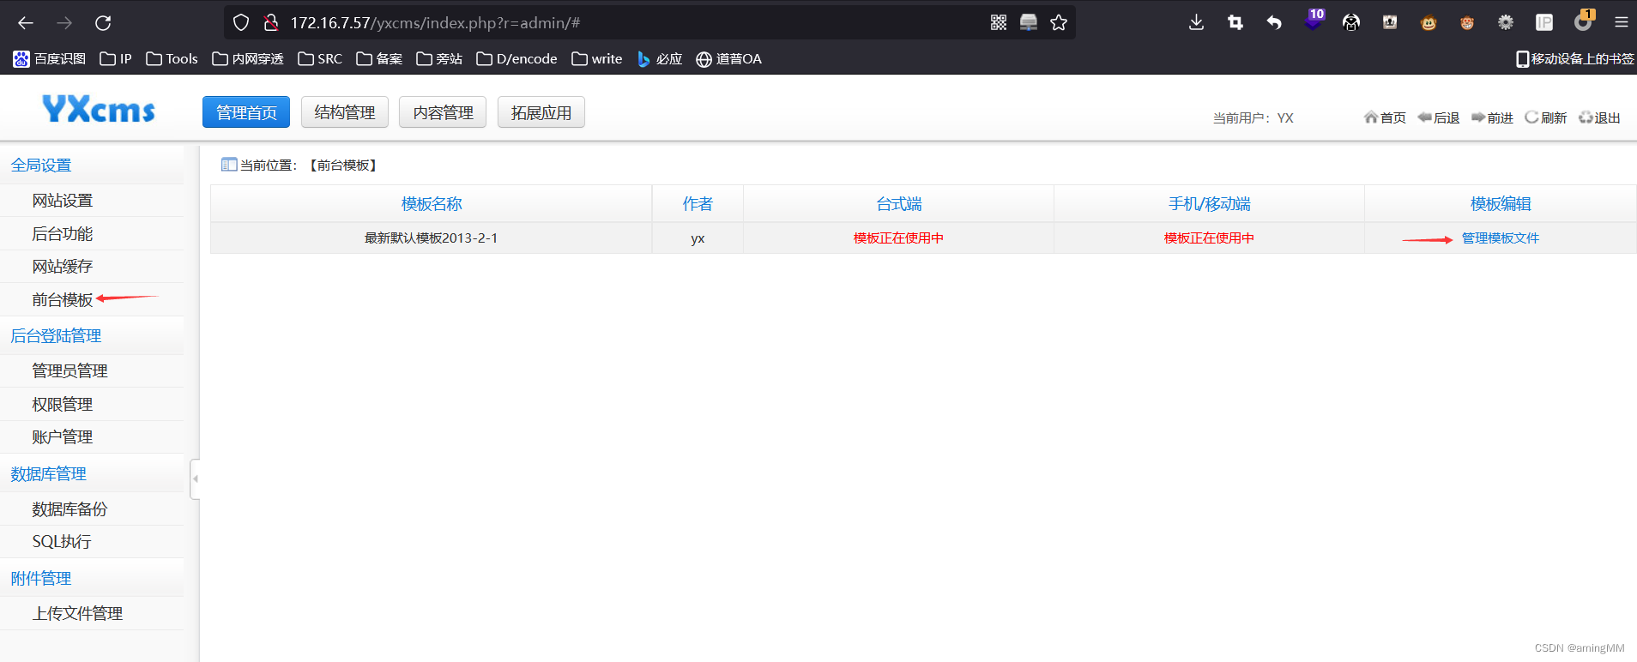This screenshot has height=662, width=1637.
Task: Open 后台功能 in the sidebar
Action: 63,234
